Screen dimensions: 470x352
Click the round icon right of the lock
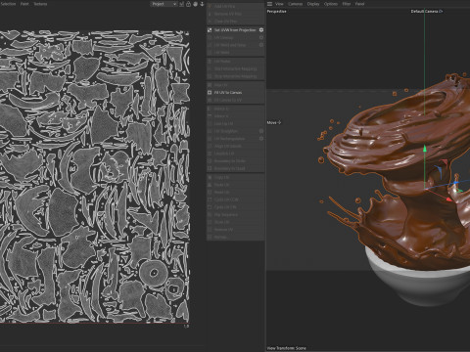(195, 4)
